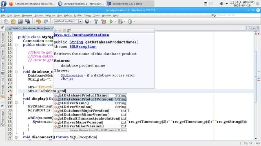261x146 pixels.
Task: Collapse the code fold at line 37
Action: click(16, 137)
